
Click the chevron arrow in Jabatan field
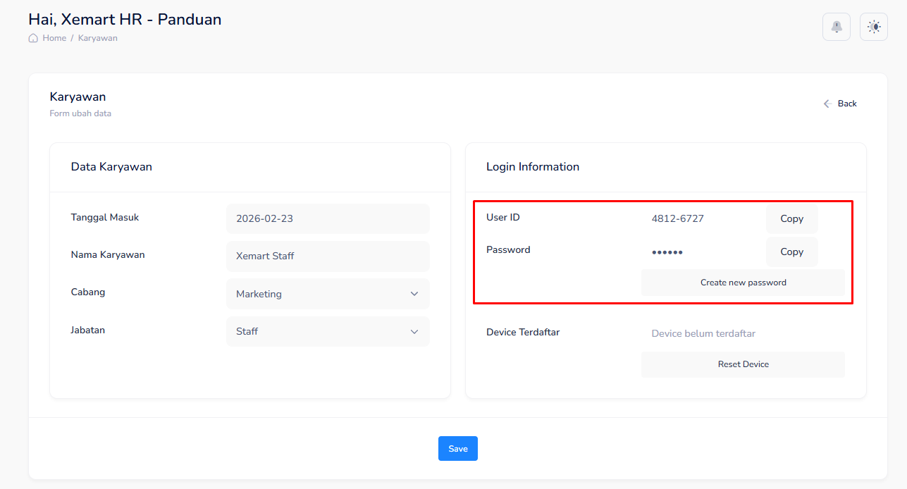(414, 331)
